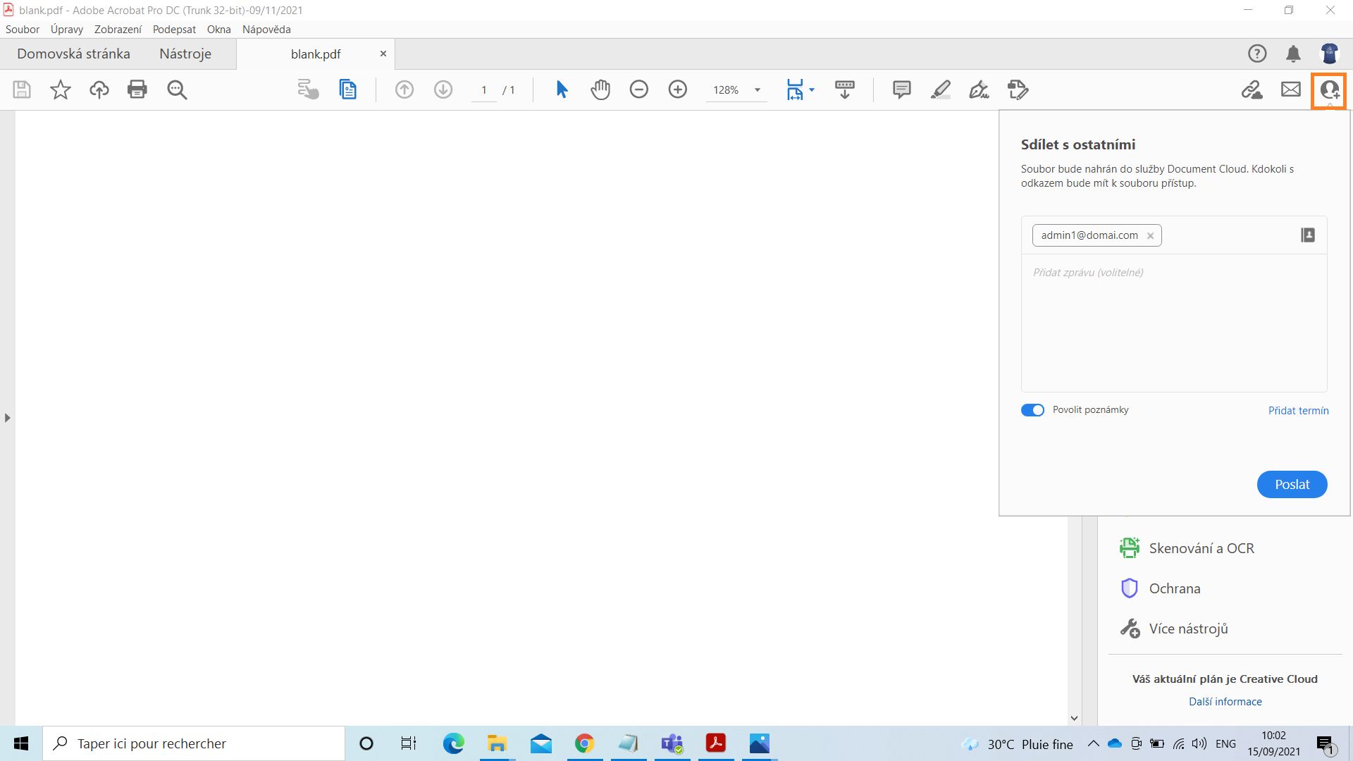
Task: Open Skenování a OCR tool
Action: click(x=1201, y=548)
